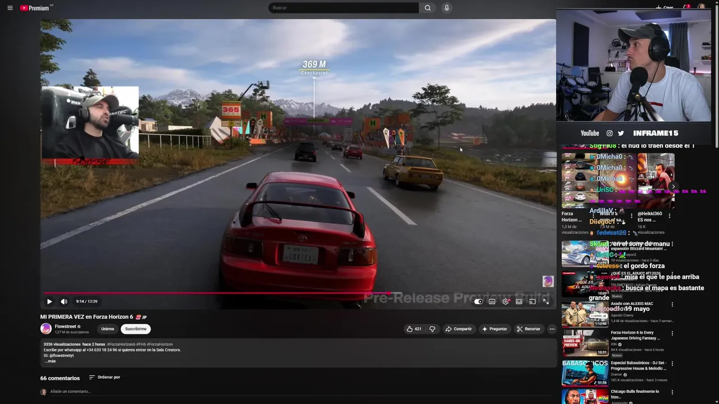
Task: Click the channel watermark in the player
Action: coord(548,281)
